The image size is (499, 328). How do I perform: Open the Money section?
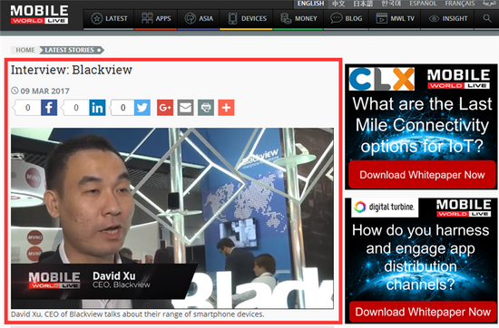point(298,19)
